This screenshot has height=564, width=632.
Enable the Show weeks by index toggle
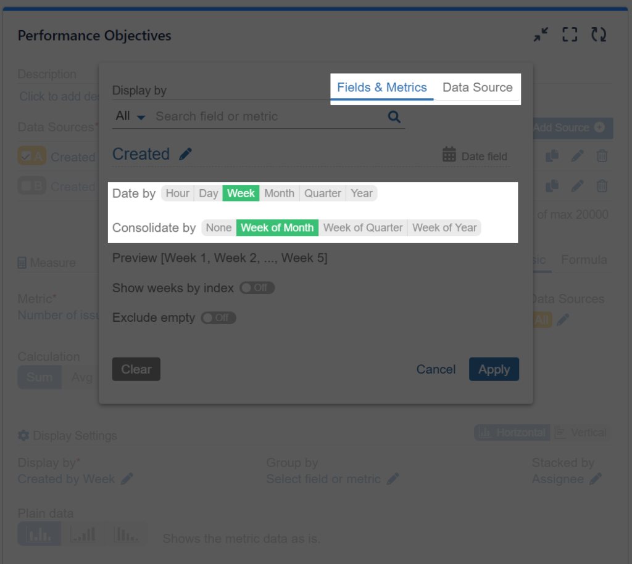pos(257,287)
